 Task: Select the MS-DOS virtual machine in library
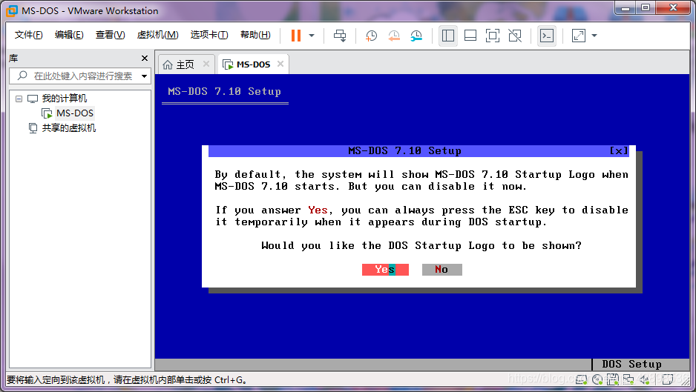[x=74, y=113]
